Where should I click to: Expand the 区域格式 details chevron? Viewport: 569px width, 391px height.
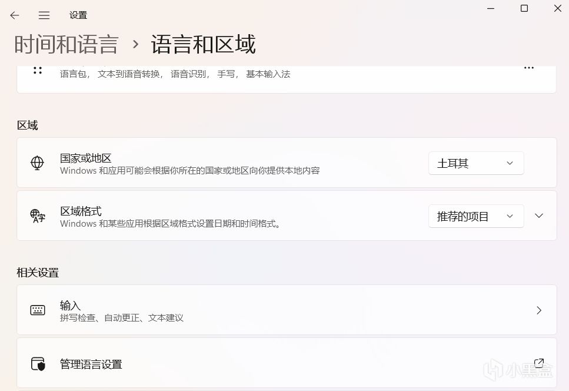click(x=539, y=216)
